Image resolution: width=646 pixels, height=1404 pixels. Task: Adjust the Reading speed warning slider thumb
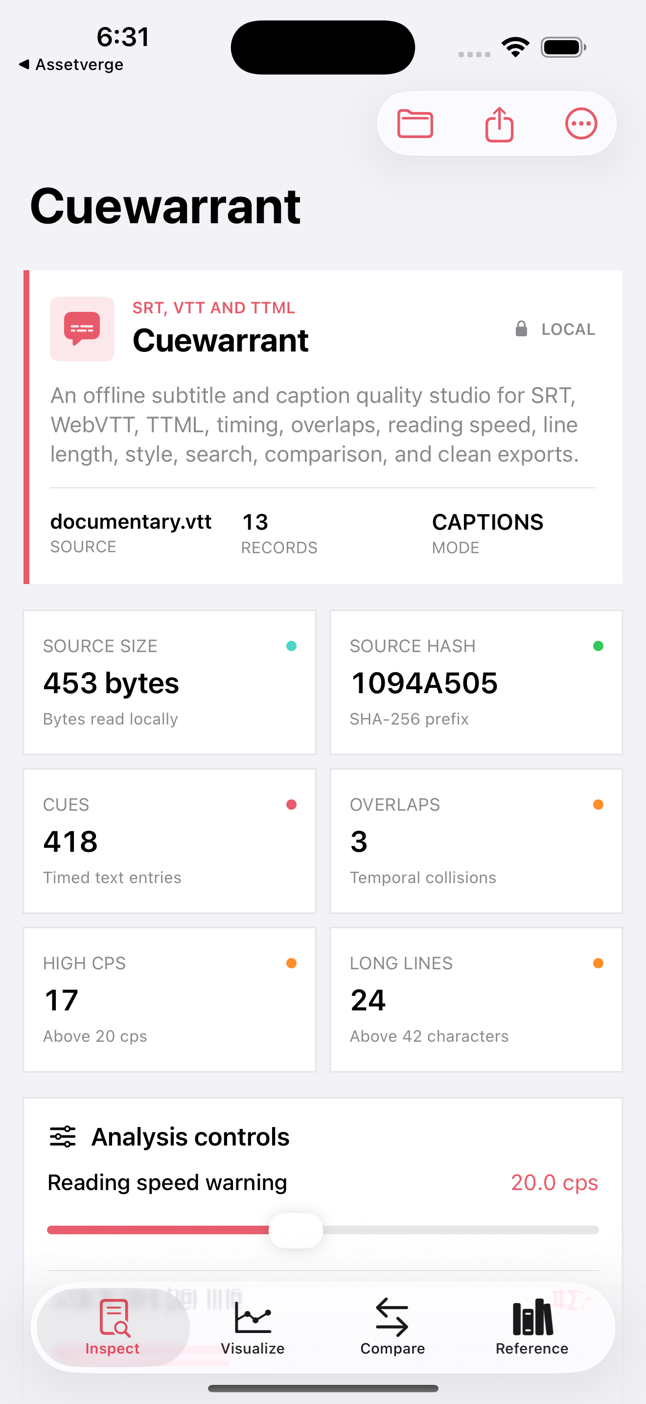pos(296,1230)
